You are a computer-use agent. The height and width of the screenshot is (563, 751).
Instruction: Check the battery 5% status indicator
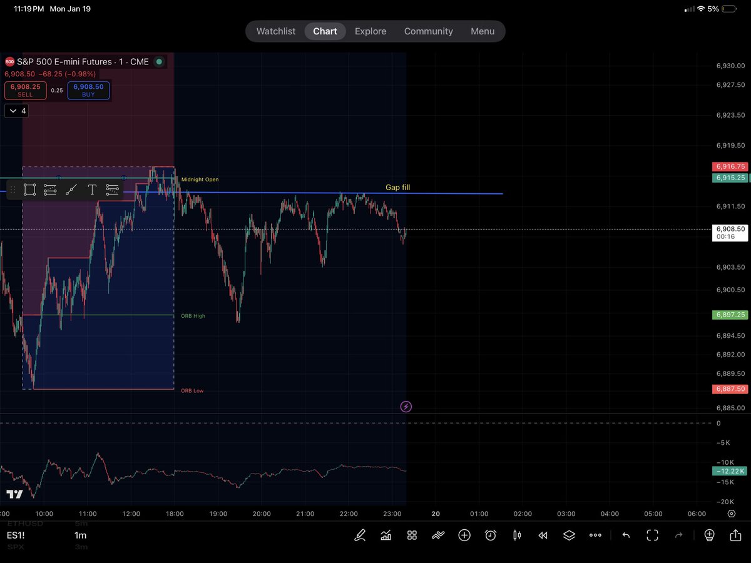tap(722, 9)
